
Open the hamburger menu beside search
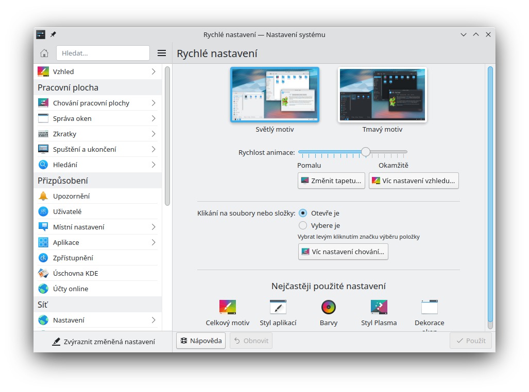(x=162, y=53)
